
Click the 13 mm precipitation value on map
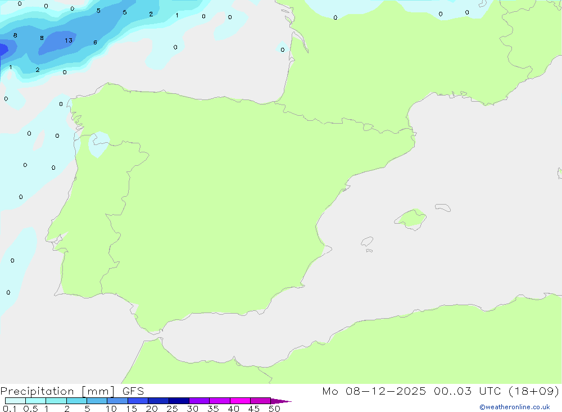(69, 40)
